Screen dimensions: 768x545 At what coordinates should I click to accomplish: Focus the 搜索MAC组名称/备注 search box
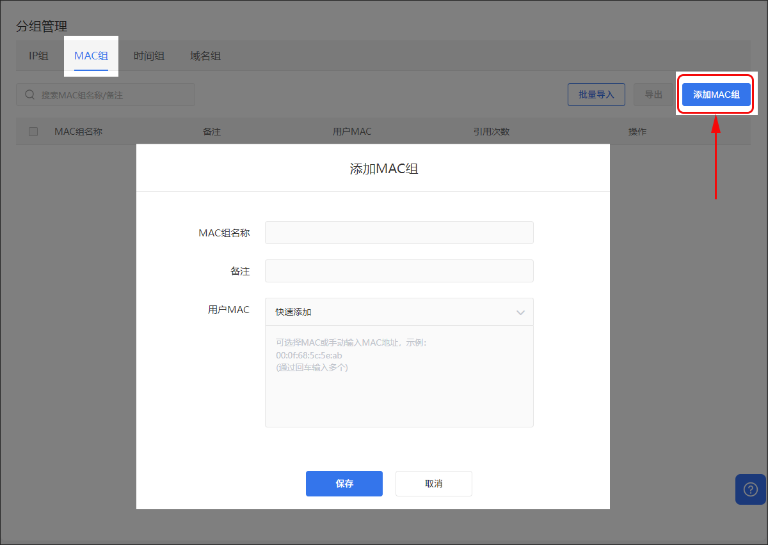click(x=112, y=95)
